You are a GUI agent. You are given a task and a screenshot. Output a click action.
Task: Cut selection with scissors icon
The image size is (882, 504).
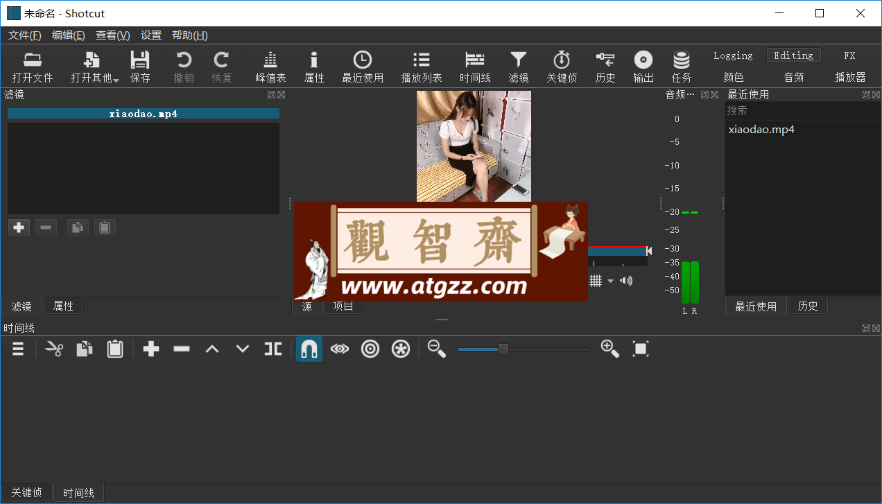coord(54,349)
